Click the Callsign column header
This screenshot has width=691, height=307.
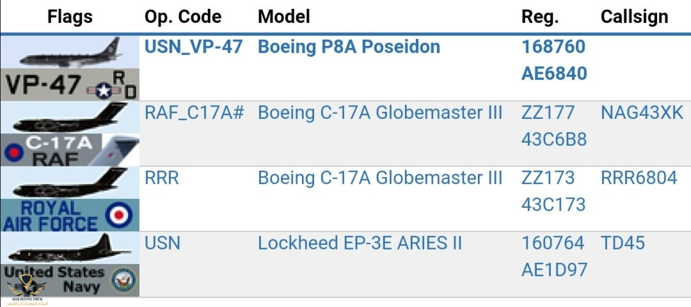tap(634, 17)
